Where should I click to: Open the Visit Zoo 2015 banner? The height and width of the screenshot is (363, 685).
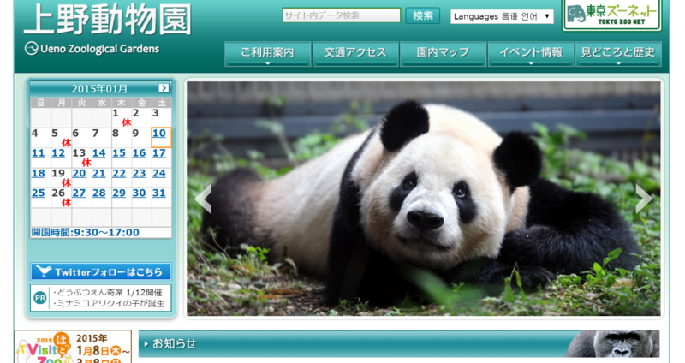pos(73,347)
